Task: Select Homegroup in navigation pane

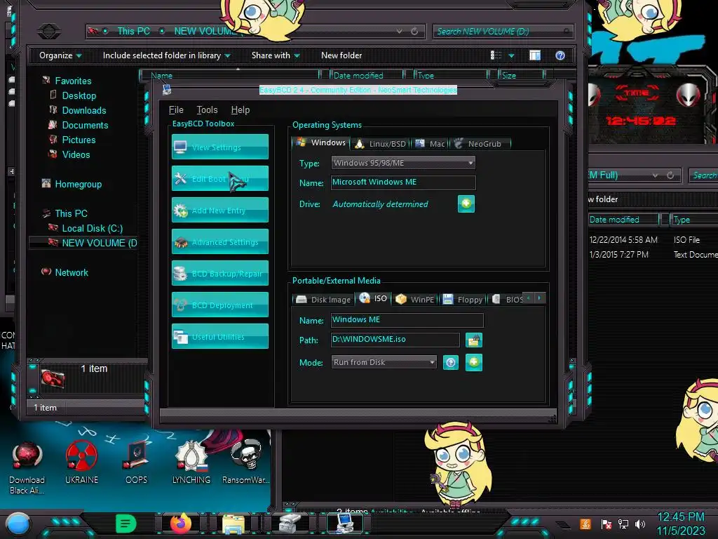Action: 79,185
